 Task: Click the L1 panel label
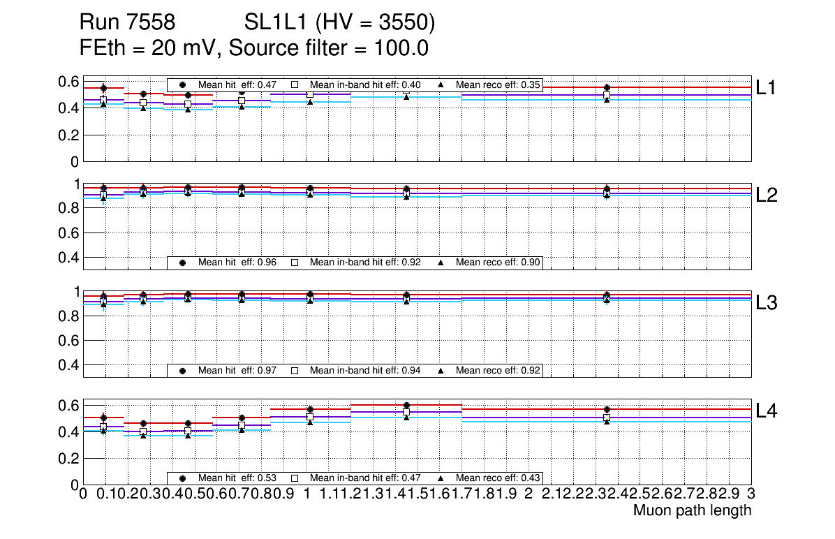click(767, 87)
